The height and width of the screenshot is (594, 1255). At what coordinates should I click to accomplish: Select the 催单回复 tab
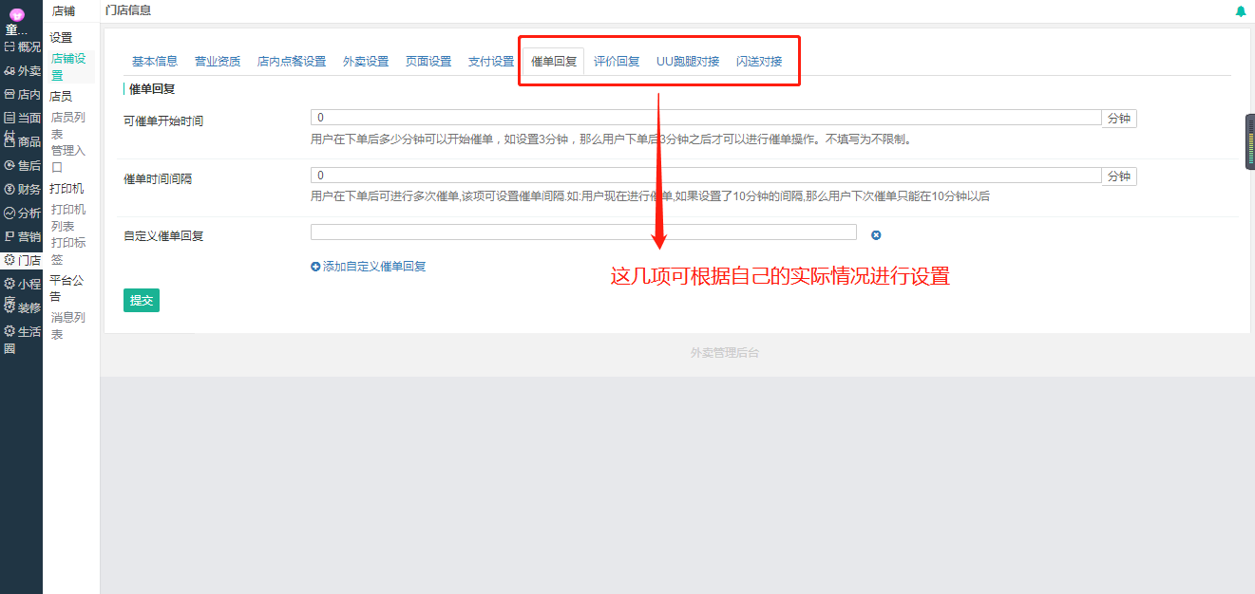click(554, 62)
